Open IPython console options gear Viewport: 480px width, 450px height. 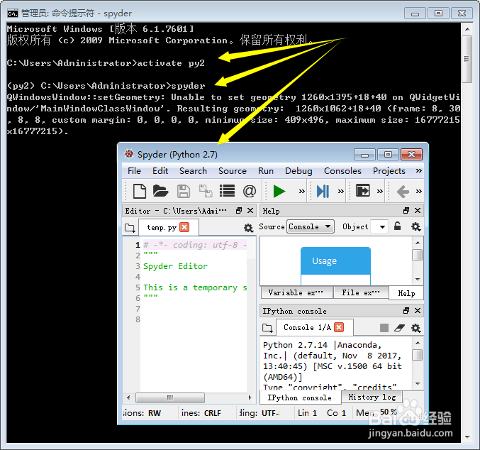(x=415, y=328)
